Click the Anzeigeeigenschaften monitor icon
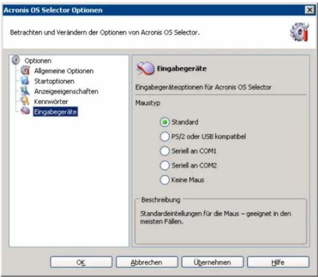 coord(26,91)
